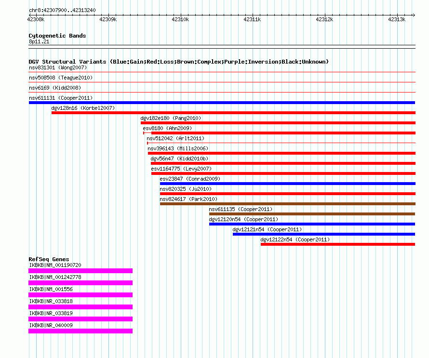Select the nsv508508 (Teague2010) variant label

point(61,78)
